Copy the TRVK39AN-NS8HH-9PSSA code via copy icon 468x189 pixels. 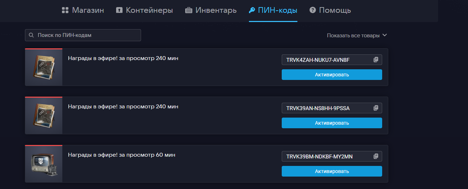376,108
